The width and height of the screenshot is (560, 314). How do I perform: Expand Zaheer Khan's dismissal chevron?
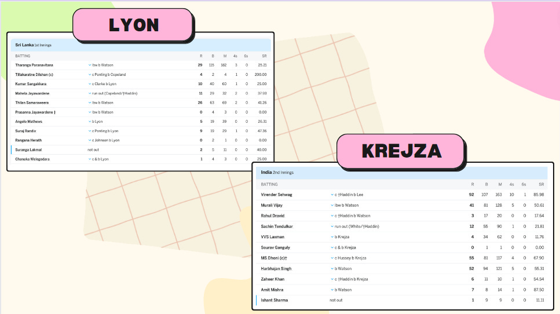[x=332, y=279]
